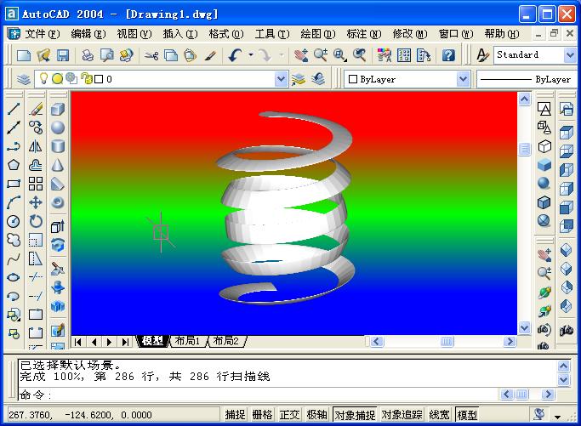The width and height of the screenshot is (581, 426).
Task: Expand the layer 0 dropdown list
Action: [x=282, y=79]
